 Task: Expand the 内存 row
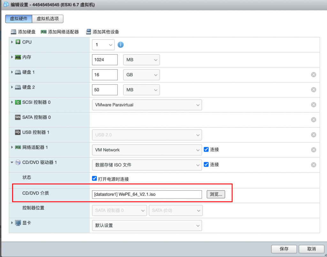(12, 57)
